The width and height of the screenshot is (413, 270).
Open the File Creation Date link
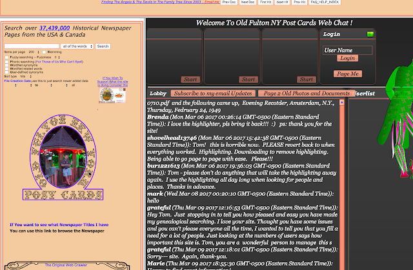pos(17,81)
